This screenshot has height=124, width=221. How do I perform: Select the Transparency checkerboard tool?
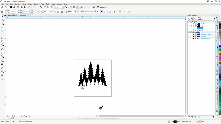point(2,64)
